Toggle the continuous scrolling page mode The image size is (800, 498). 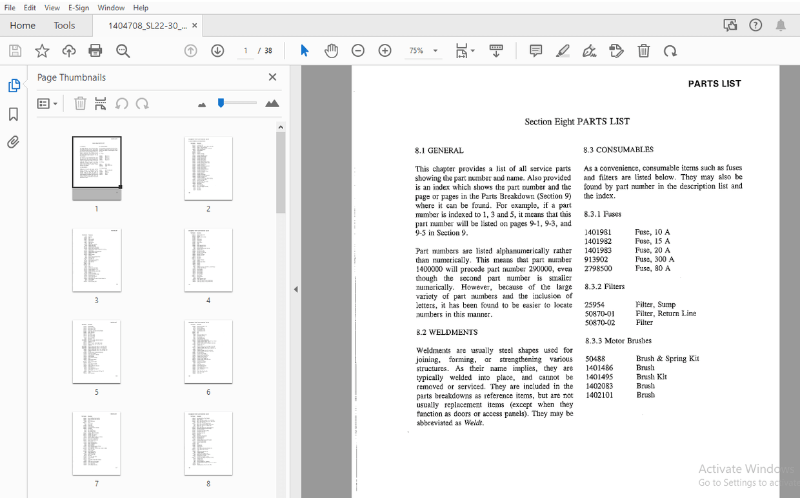pyautogui.click(x=496, y=50)
